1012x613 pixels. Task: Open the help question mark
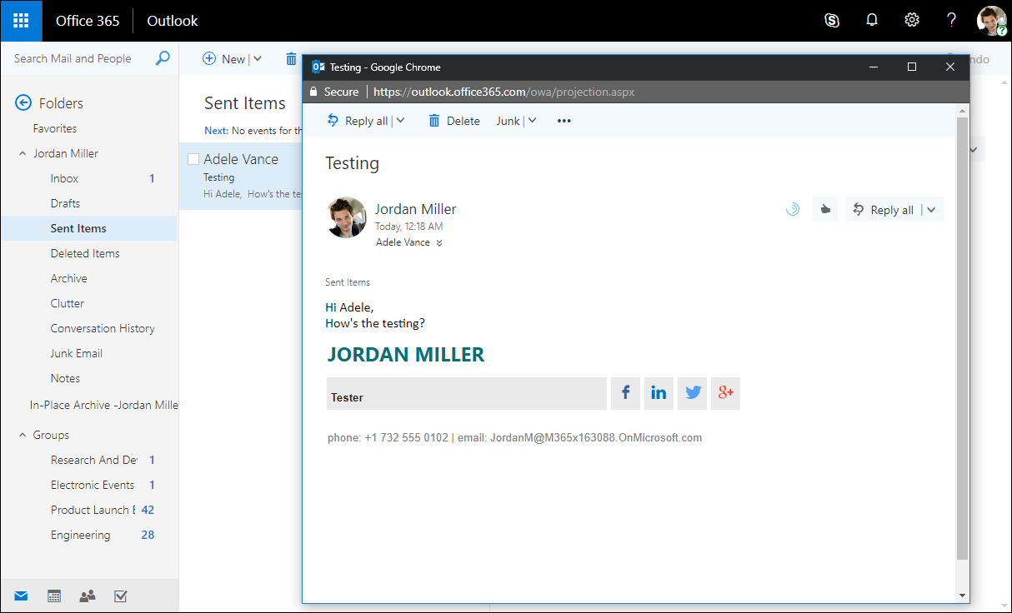tap(951, 21)
